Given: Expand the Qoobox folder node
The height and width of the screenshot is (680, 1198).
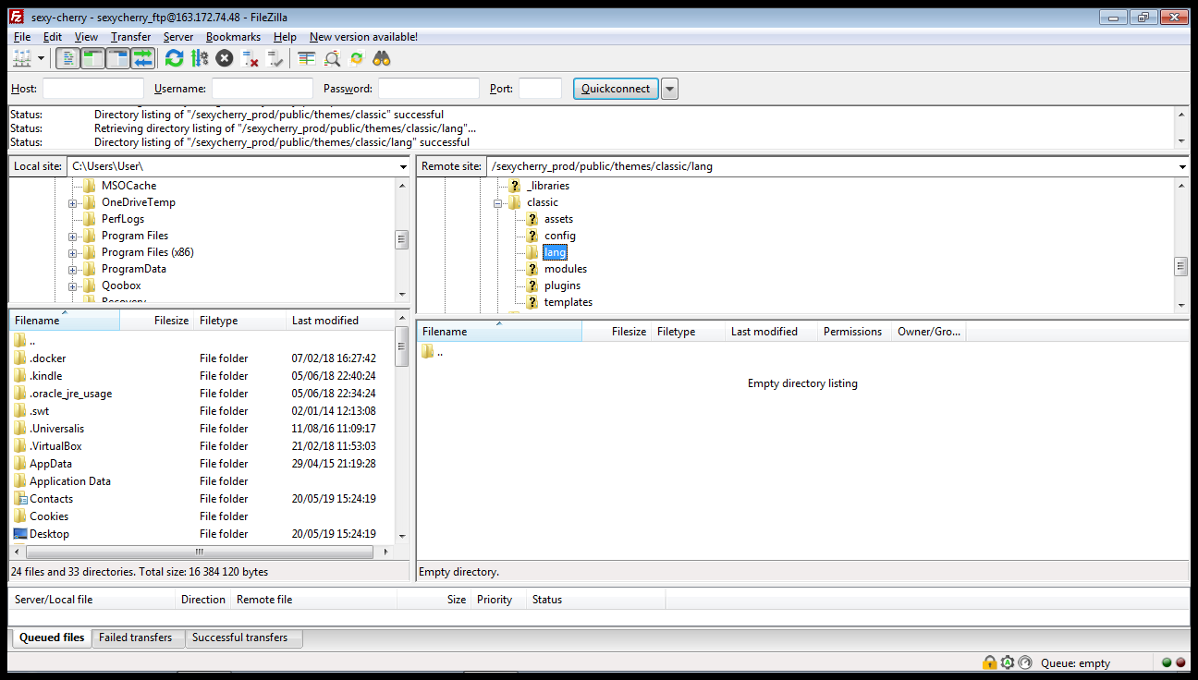Looking at the screenshot, I should [x=72, y=285].
